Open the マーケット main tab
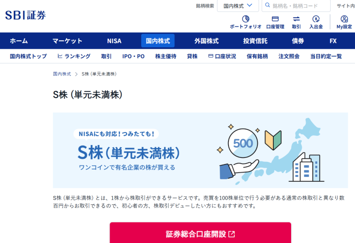This screenshot has height=243, width=355. click(67, 41)
